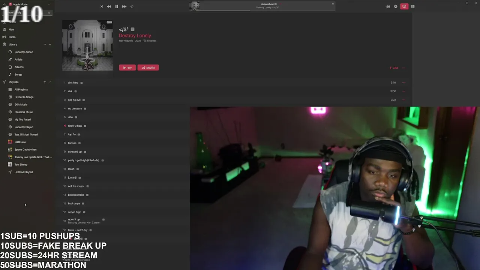
Task: Play the album with Play button
Action: click(x=127, y=67)
